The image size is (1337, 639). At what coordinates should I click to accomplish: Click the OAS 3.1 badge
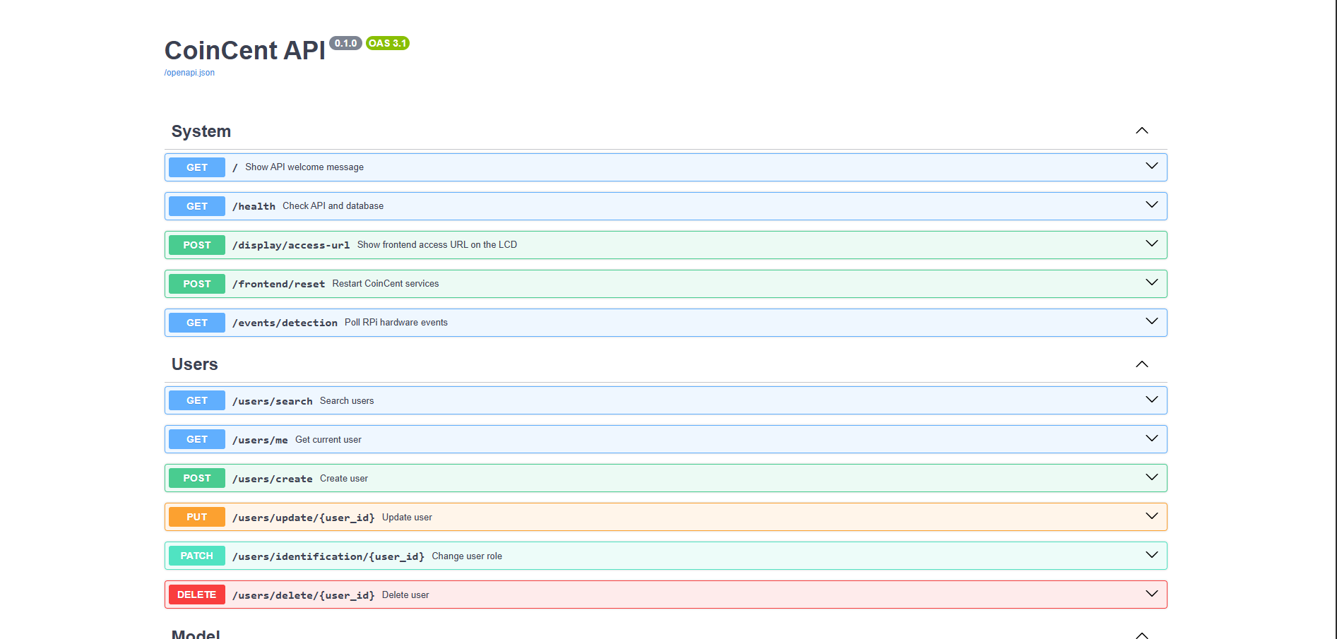click(388, 43)
